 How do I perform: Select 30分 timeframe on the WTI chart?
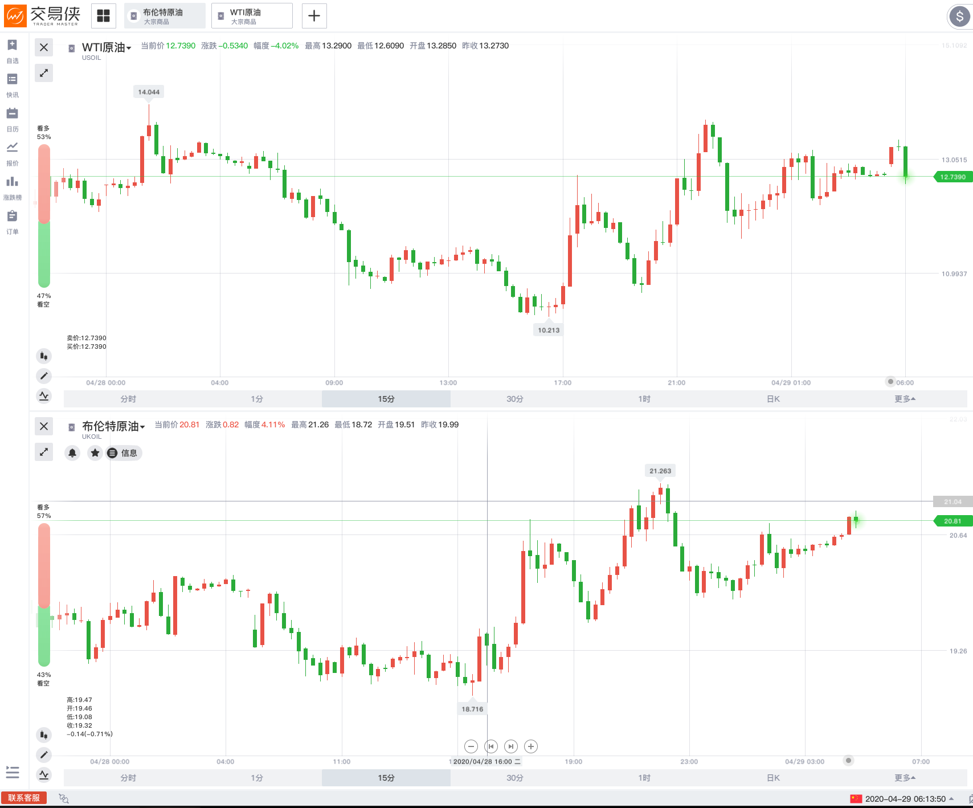coord(514,399)
